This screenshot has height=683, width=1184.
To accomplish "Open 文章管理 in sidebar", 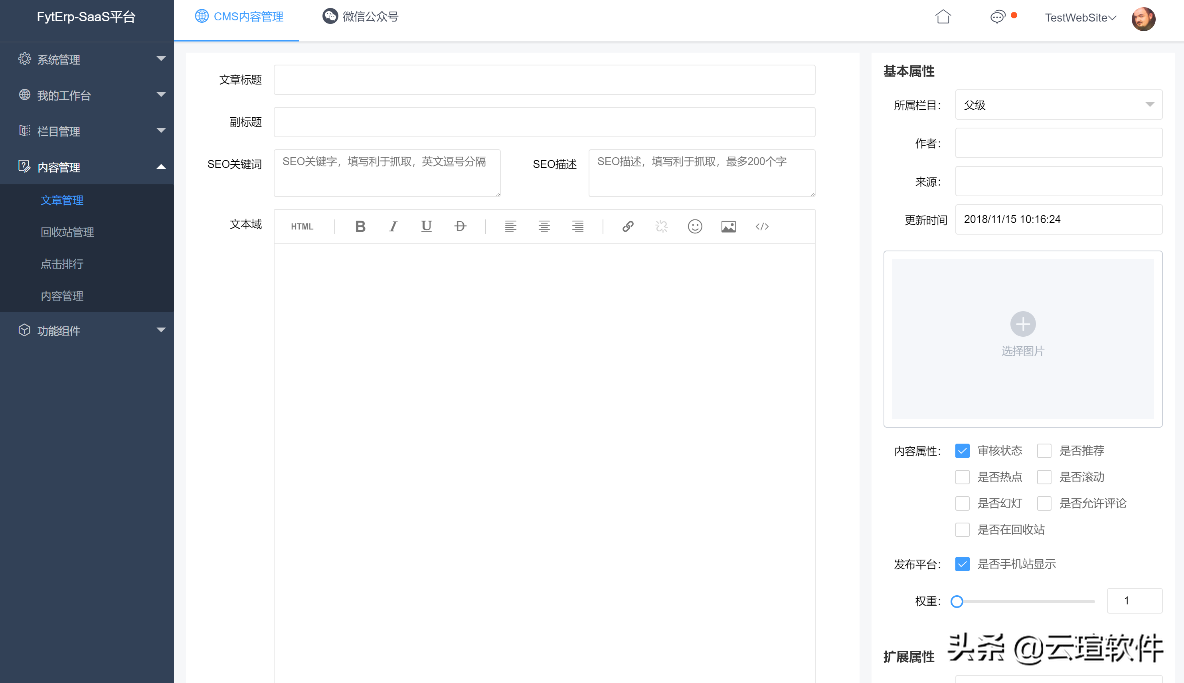I will pyautogui.click(x=62, y=200).
